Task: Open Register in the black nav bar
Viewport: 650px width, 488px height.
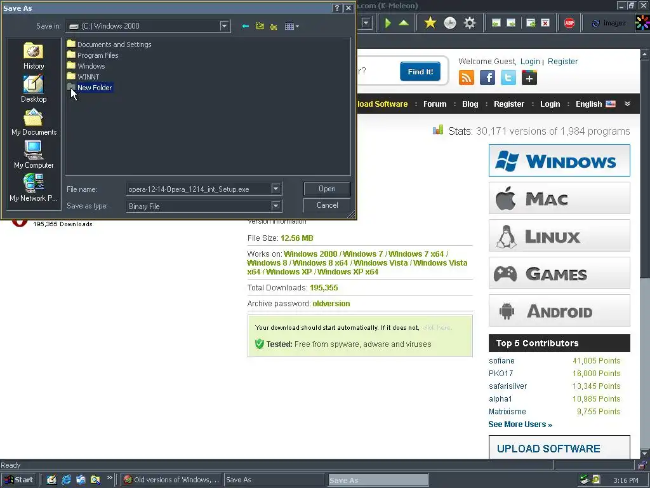Action: point(508,104)
